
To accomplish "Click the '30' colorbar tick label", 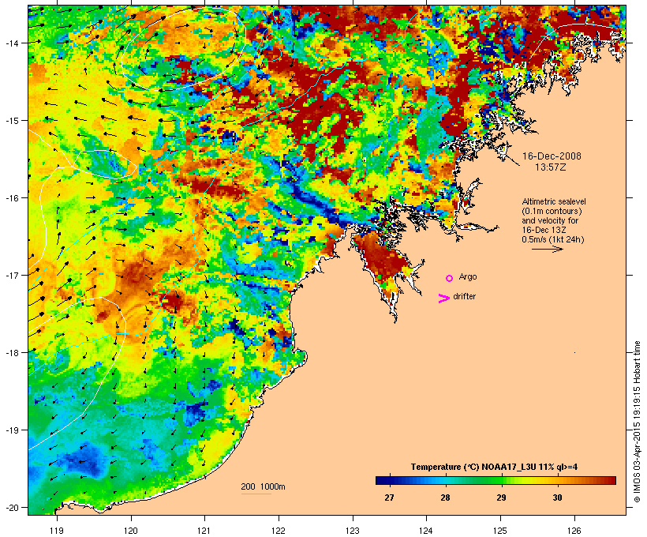I will tap(558, 498).
